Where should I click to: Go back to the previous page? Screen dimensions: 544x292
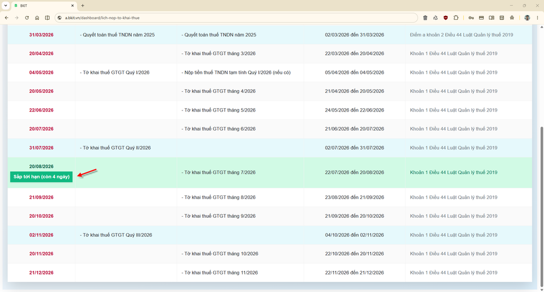click(6, 18)
